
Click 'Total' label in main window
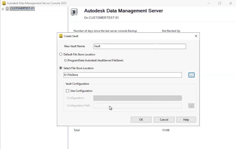click(x=77, y=130)
